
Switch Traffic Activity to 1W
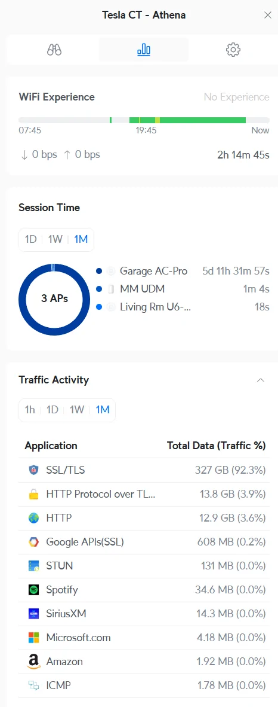point(77,410)
